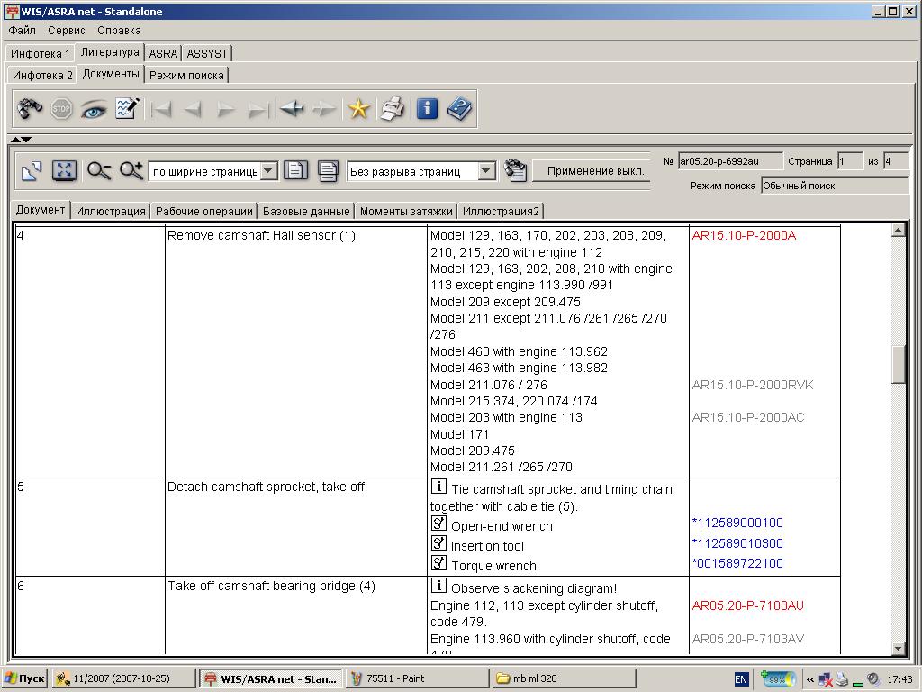
Task: Expand the 'Без разрыва страниц' dropdown
Action: [x=486, y=171]
